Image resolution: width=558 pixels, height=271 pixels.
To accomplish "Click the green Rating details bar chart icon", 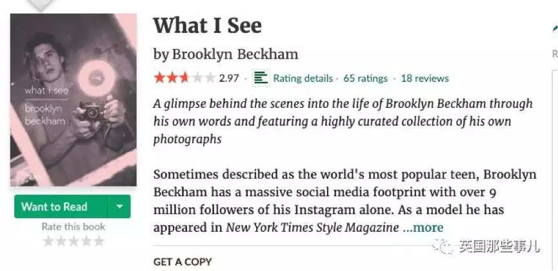I will click(261, 78).
